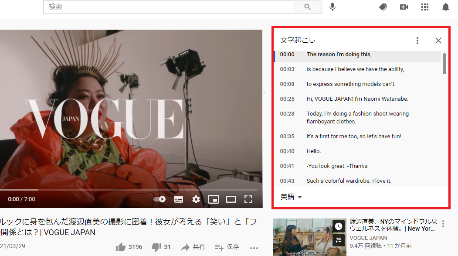Image resolution: width=458 pixels, height=256 pixels.
Task: Jump to line "-You look great. -Thanks."
Action: pyautogui.click(x=358, y=166)
